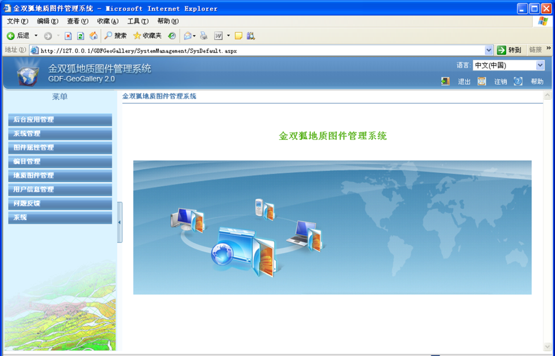Refresh the page with the refresh icon

[x=80, y=36]
